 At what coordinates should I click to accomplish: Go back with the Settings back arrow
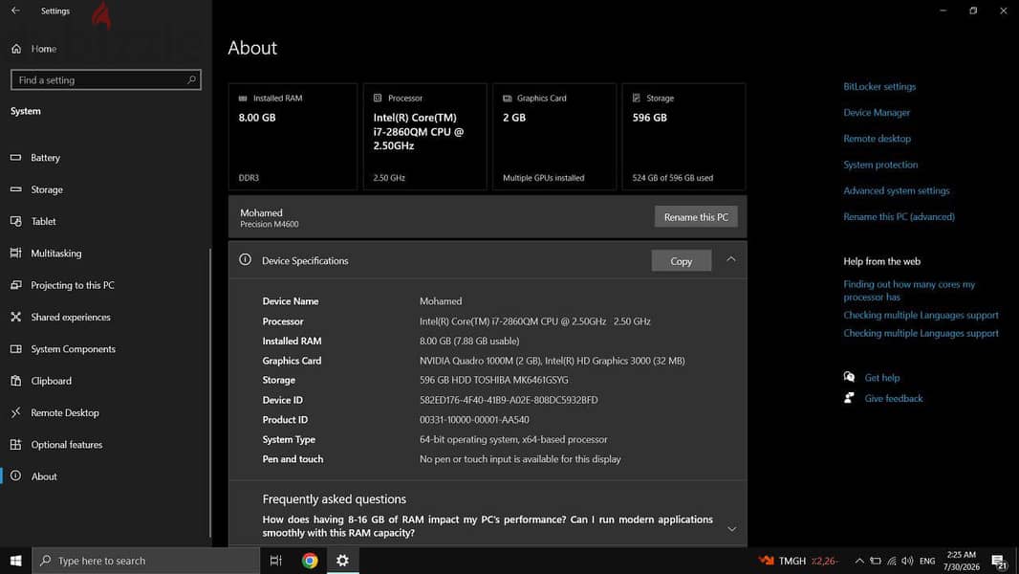15,11
